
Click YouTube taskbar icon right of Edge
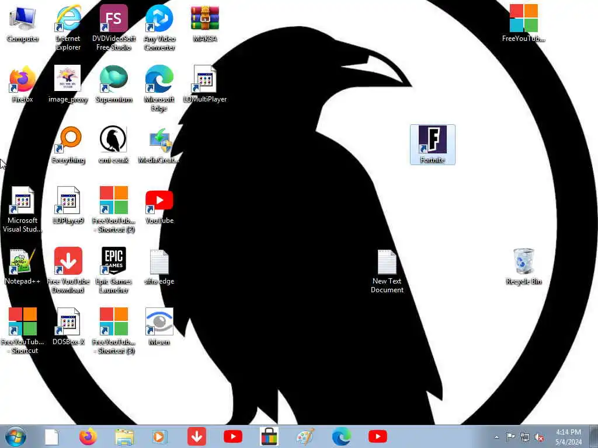(x=378, y=436)
